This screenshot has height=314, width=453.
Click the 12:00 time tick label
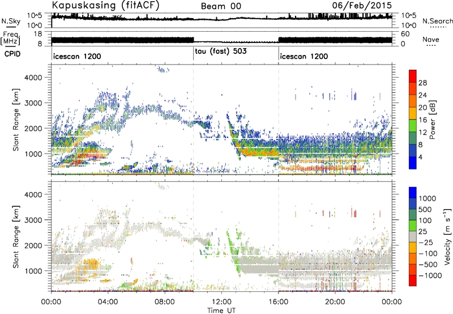point(221,302)
